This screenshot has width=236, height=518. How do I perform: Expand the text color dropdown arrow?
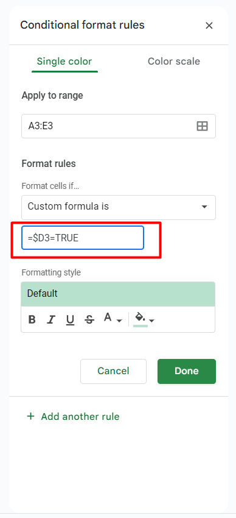click(x=119, y=321)
